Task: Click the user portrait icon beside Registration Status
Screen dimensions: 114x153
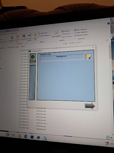Action: [x=88, y=57]
